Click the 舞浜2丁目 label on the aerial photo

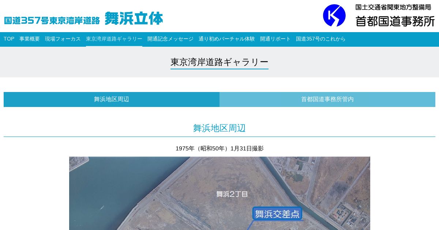point(232,194)
